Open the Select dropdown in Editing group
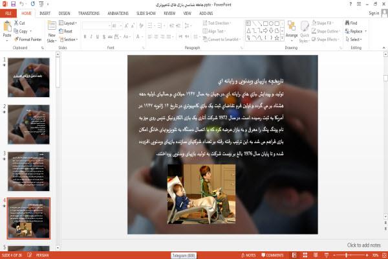388x259 pixels. [354, 39]
